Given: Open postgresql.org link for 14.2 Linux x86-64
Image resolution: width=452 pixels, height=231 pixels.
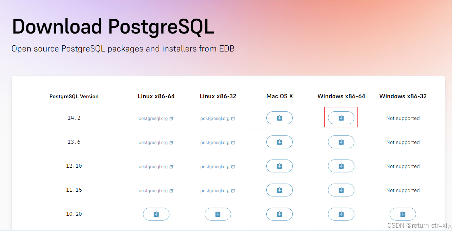Looking at the screenshot, I should pos(156,119).
